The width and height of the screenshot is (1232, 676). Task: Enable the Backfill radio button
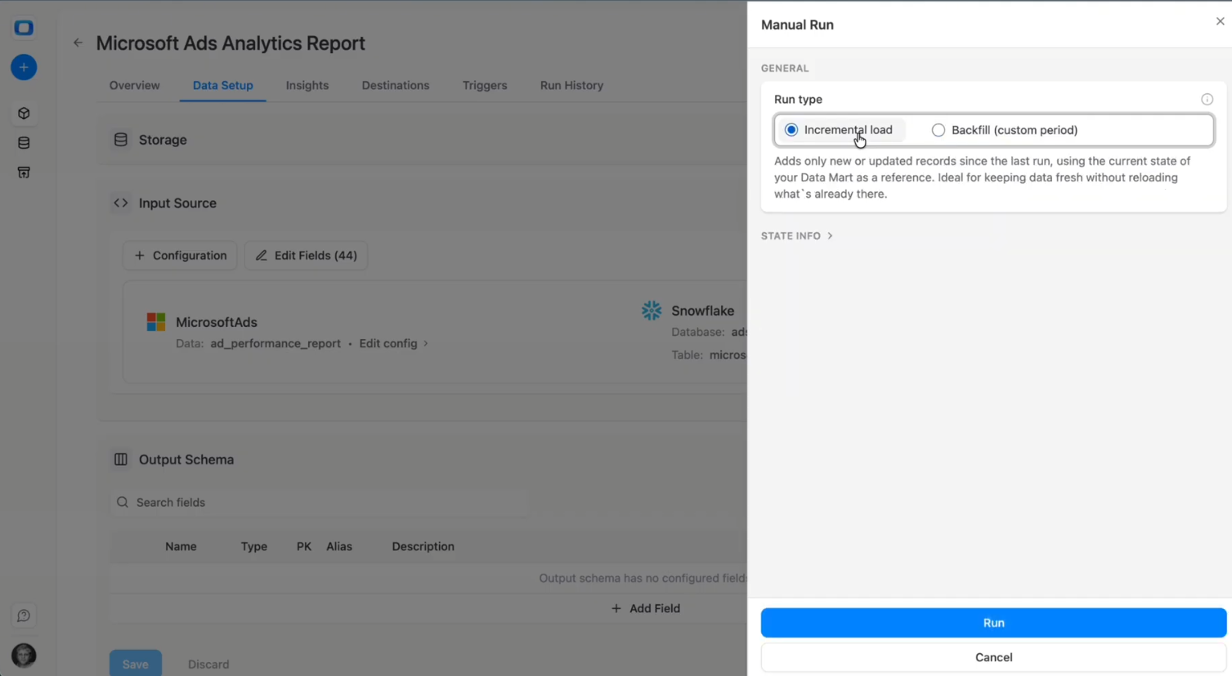coord(938,130)
